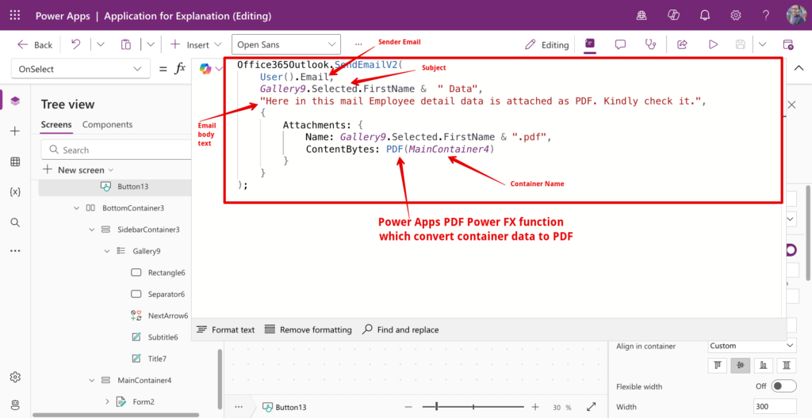Click the Insert plus icon in sidebar
This screenshot has height=418, width=812.
pos(15,131)
